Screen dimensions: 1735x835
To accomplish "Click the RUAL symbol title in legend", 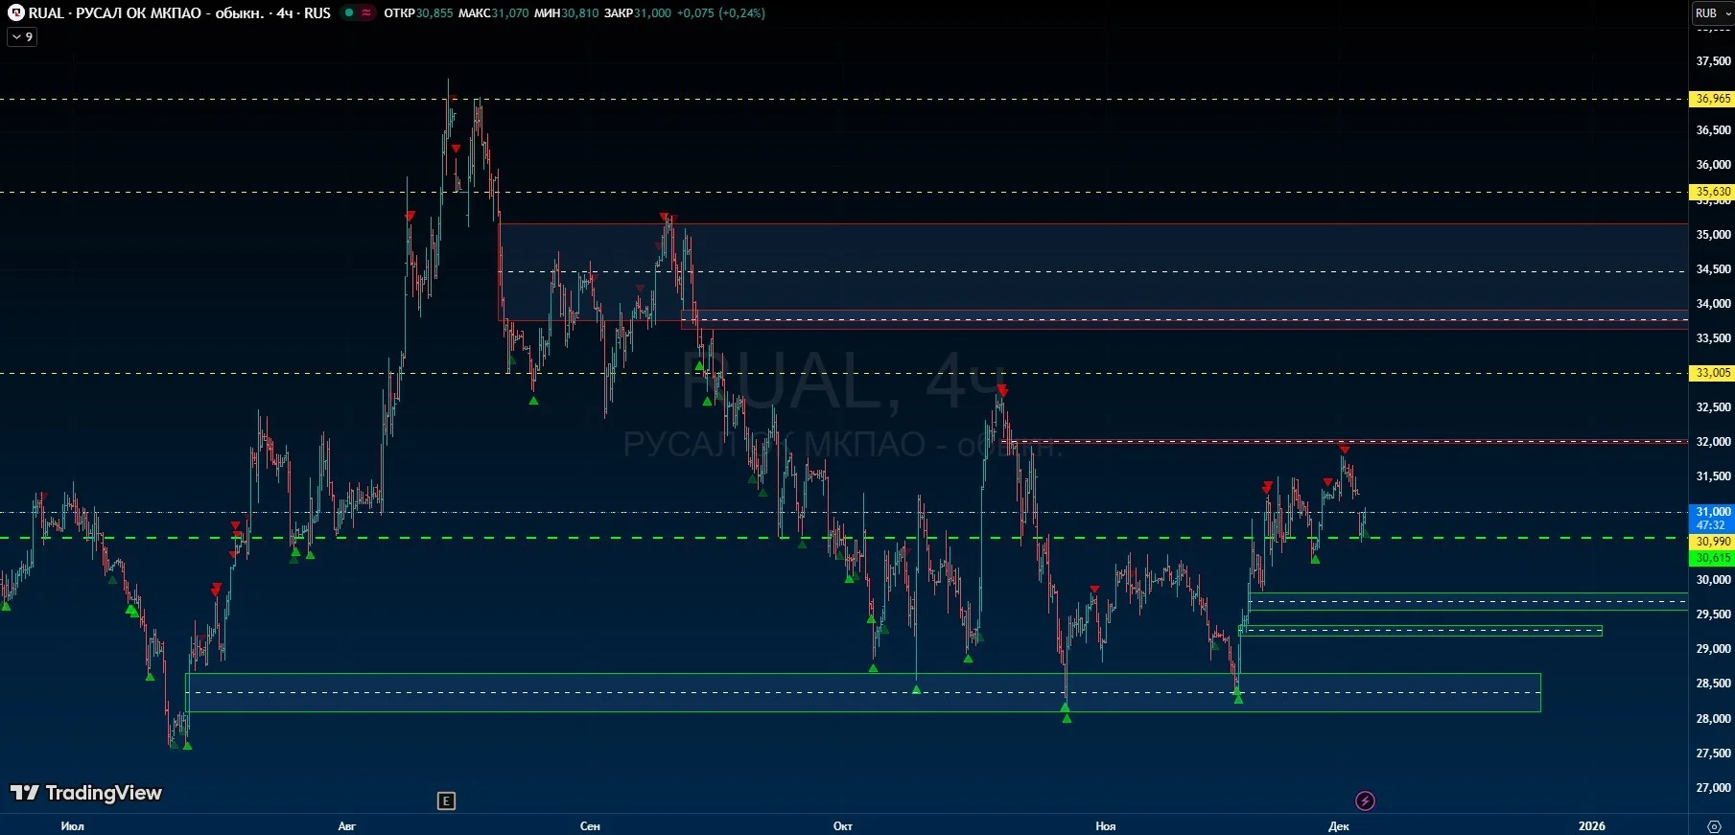I will [179, 13].
